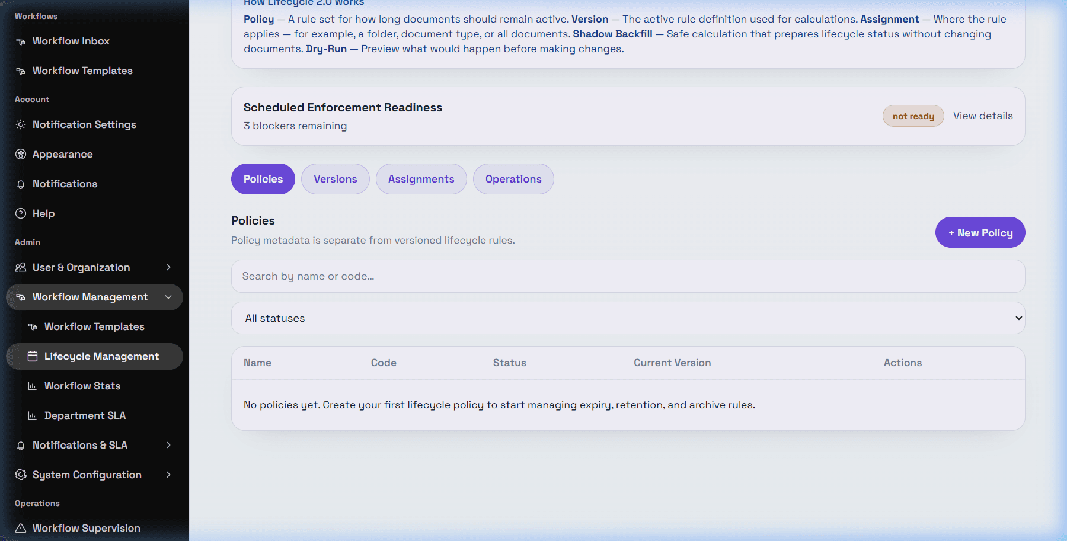Click the Workflow Inbox sidebar icon

(x=21, y=41)
